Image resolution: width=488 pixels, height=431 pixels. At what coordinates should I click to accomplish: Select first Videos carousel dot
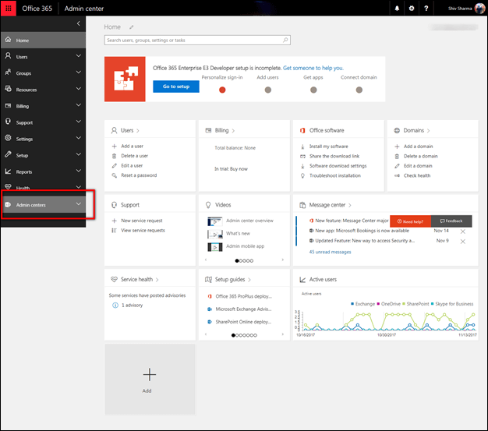coord(237,261)
